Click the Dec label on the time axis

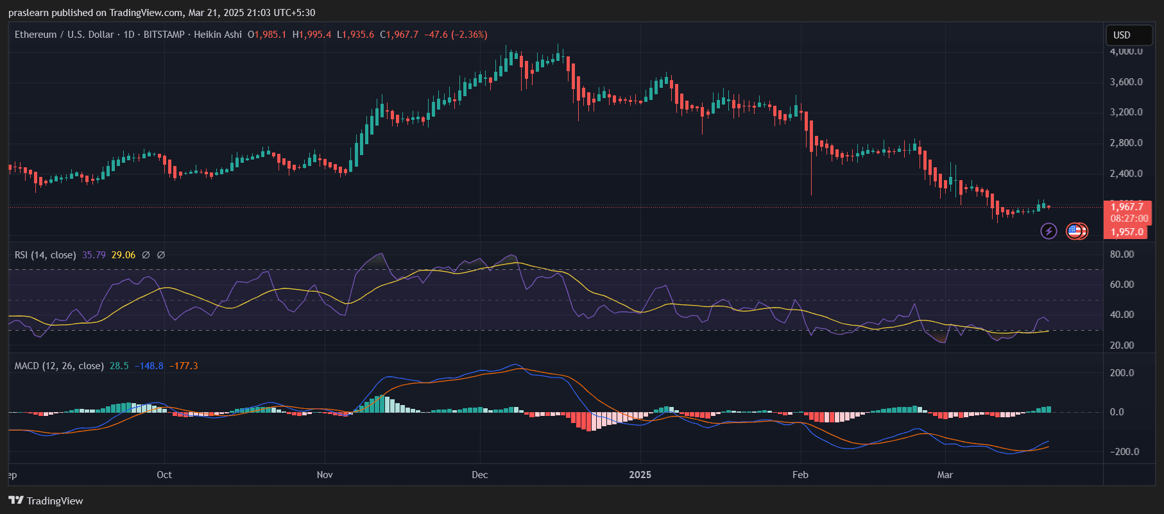[479, 475]
